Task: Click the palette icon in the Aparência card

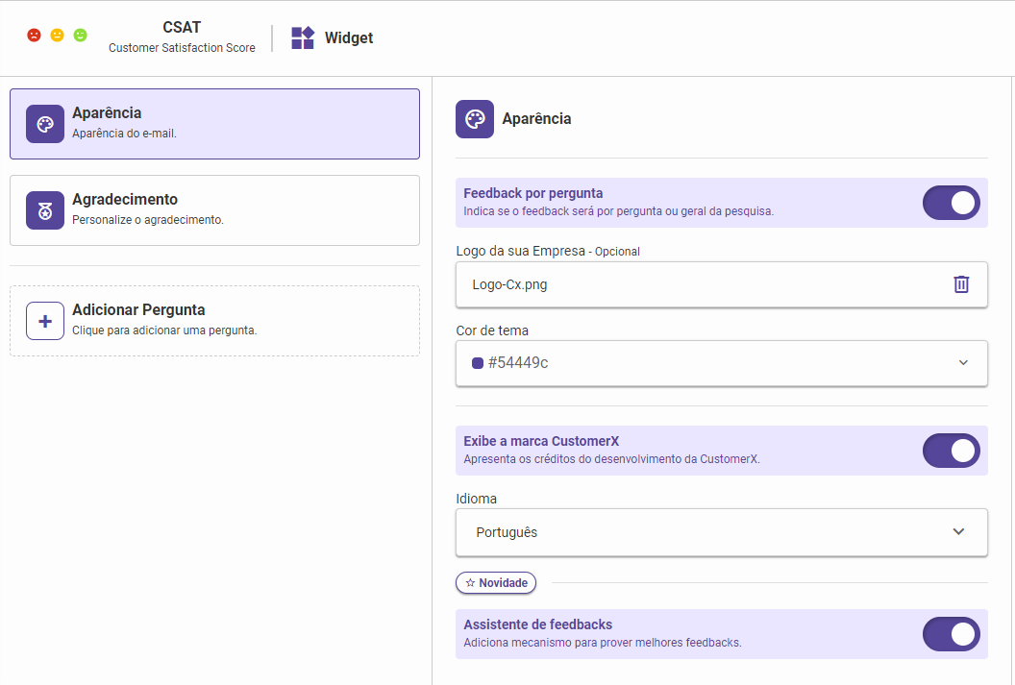Action: (x=45, y=124)
